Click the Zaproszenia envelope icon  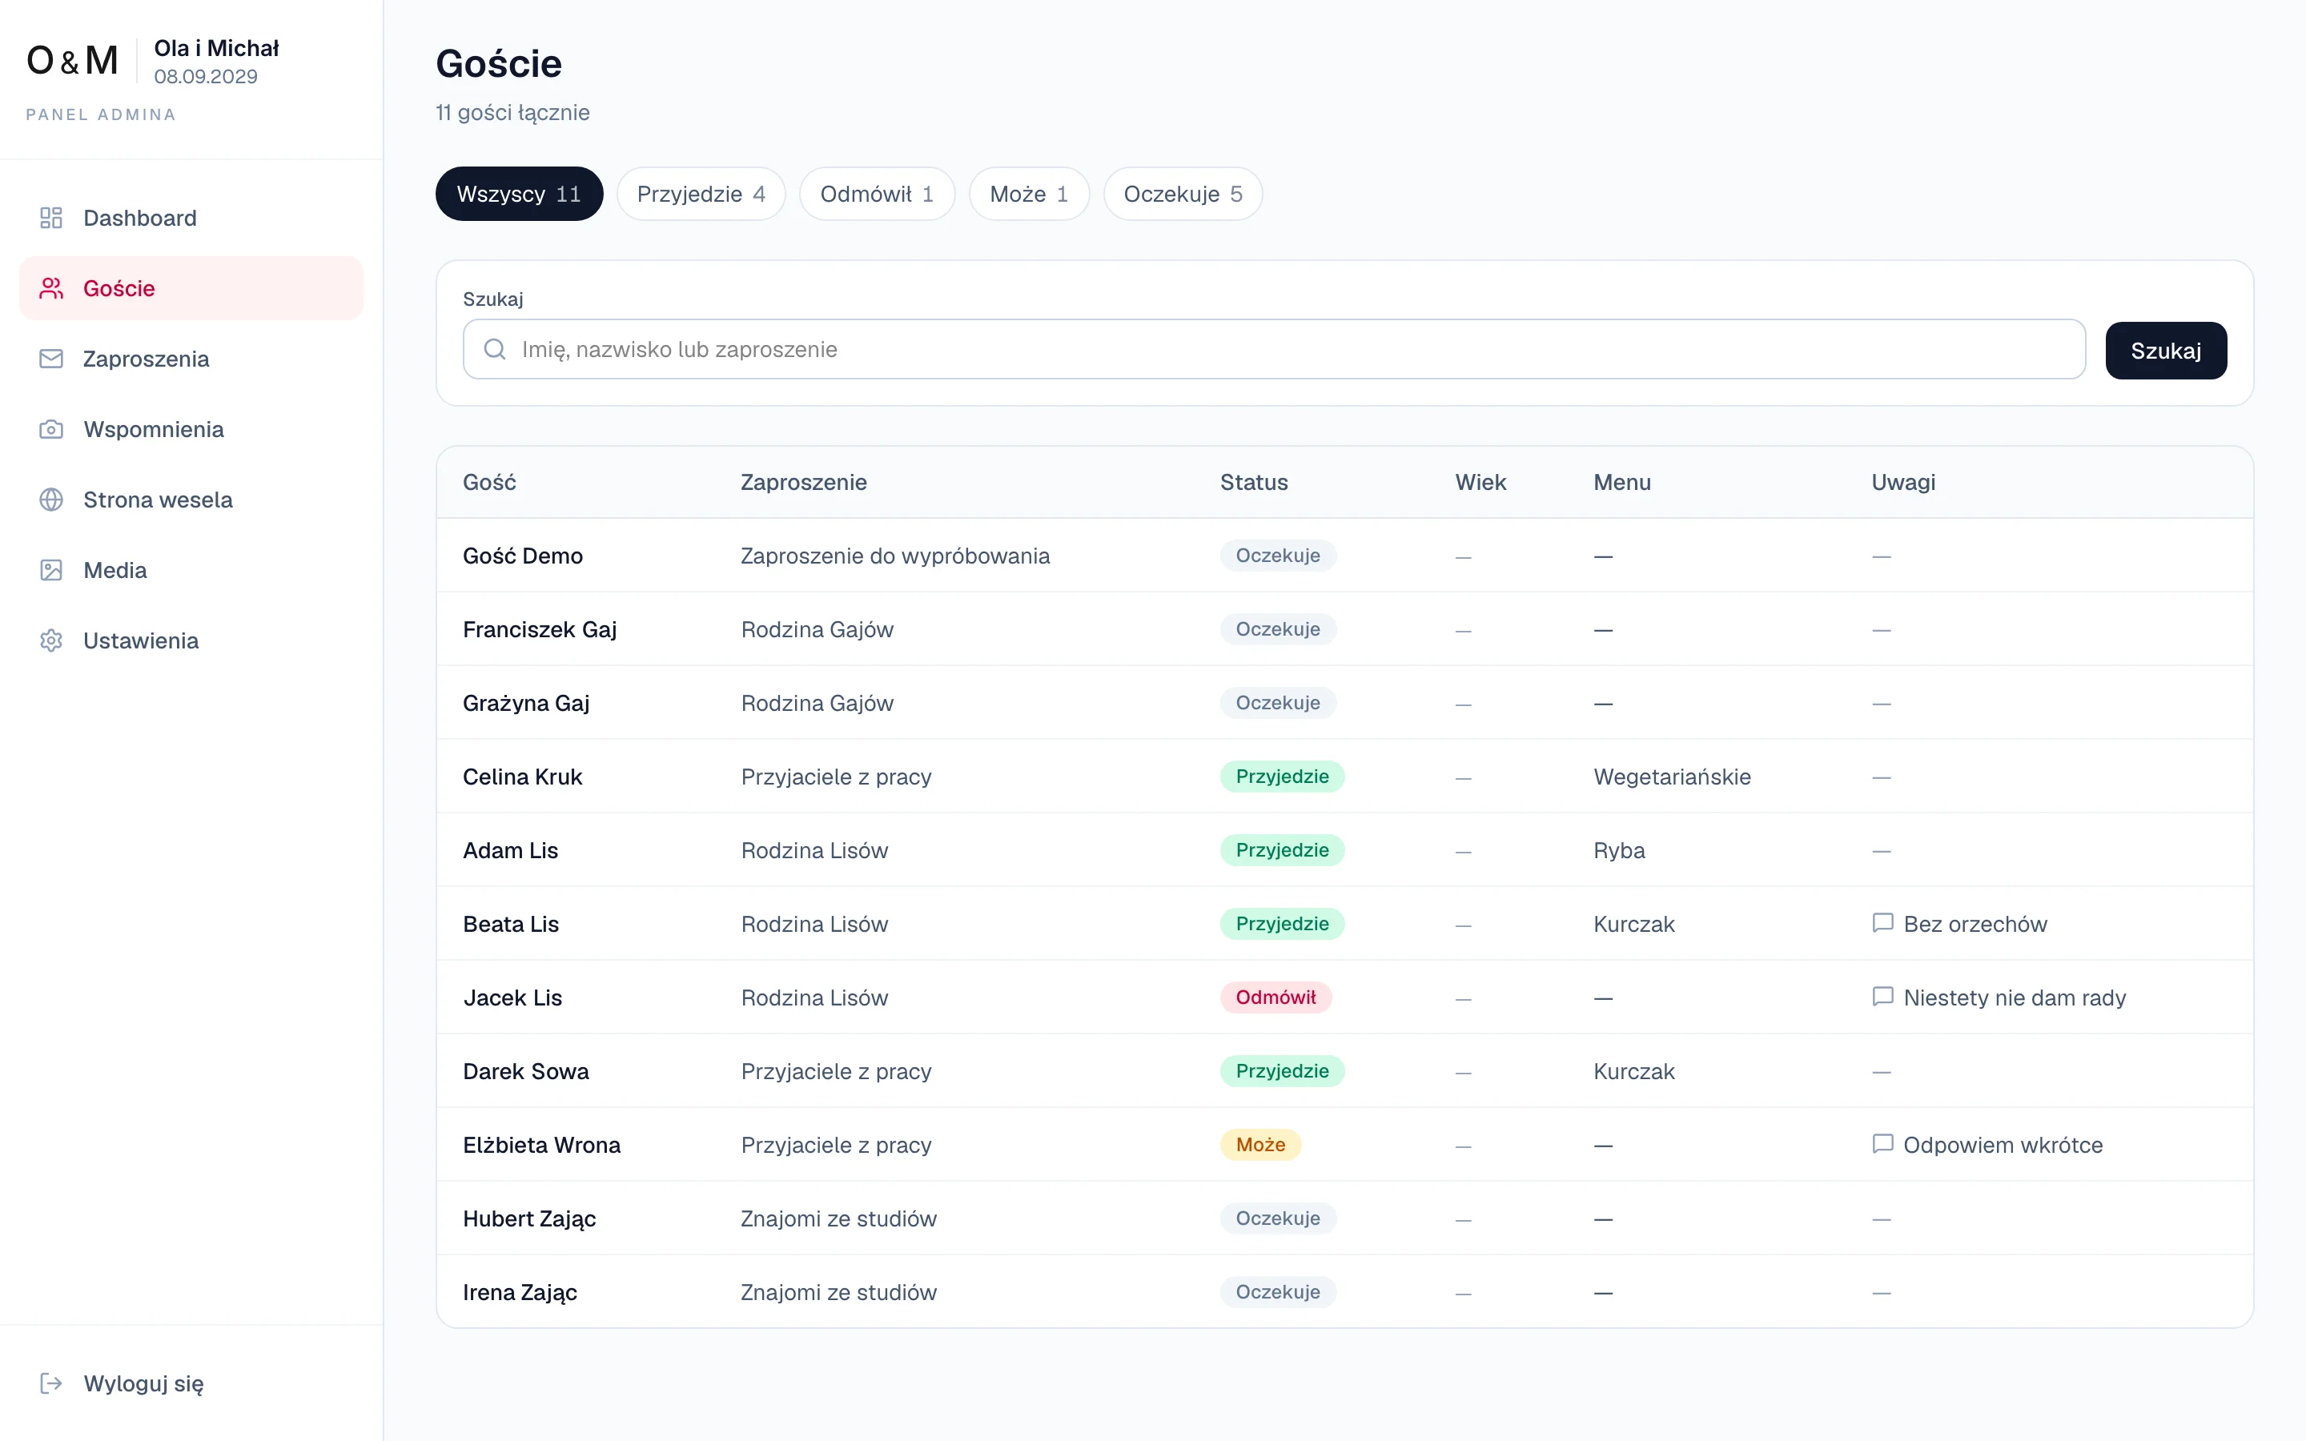(x=51, y=359)
